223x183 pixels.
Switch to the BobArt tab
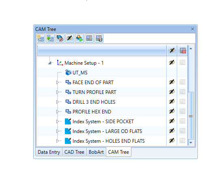coord(96,152)
